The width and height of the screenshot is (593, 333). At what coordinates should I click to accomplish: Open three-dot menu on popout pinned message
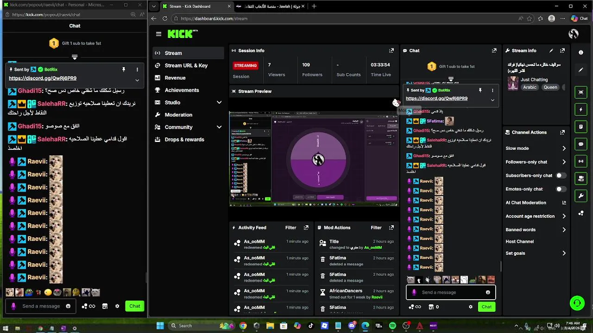[137, 69]
